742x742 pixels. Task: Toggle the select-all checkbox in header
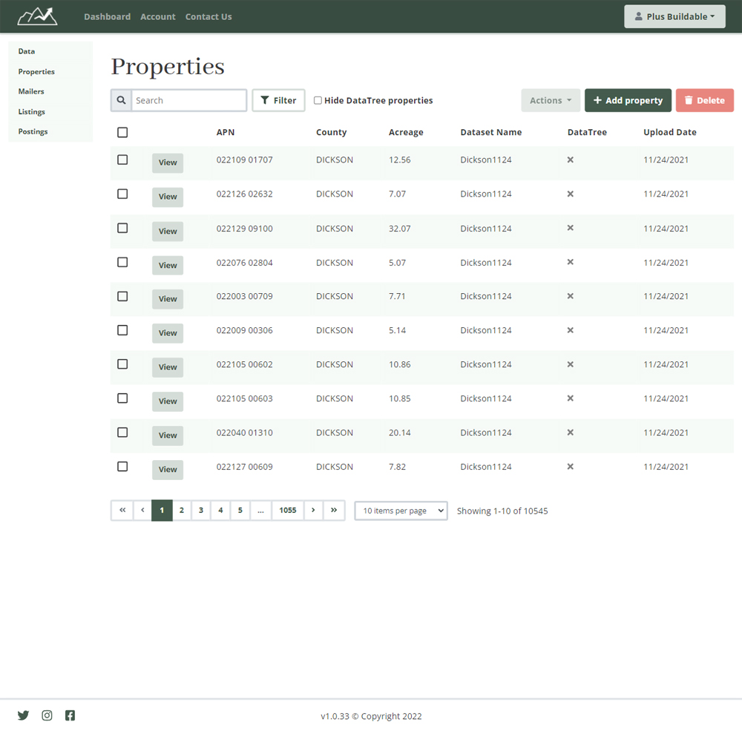point(122,132)
